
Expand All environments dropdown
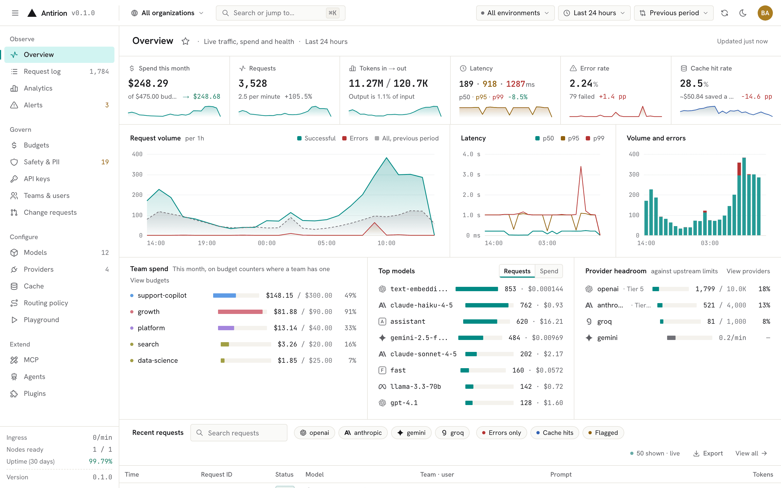tap(515, 13)
